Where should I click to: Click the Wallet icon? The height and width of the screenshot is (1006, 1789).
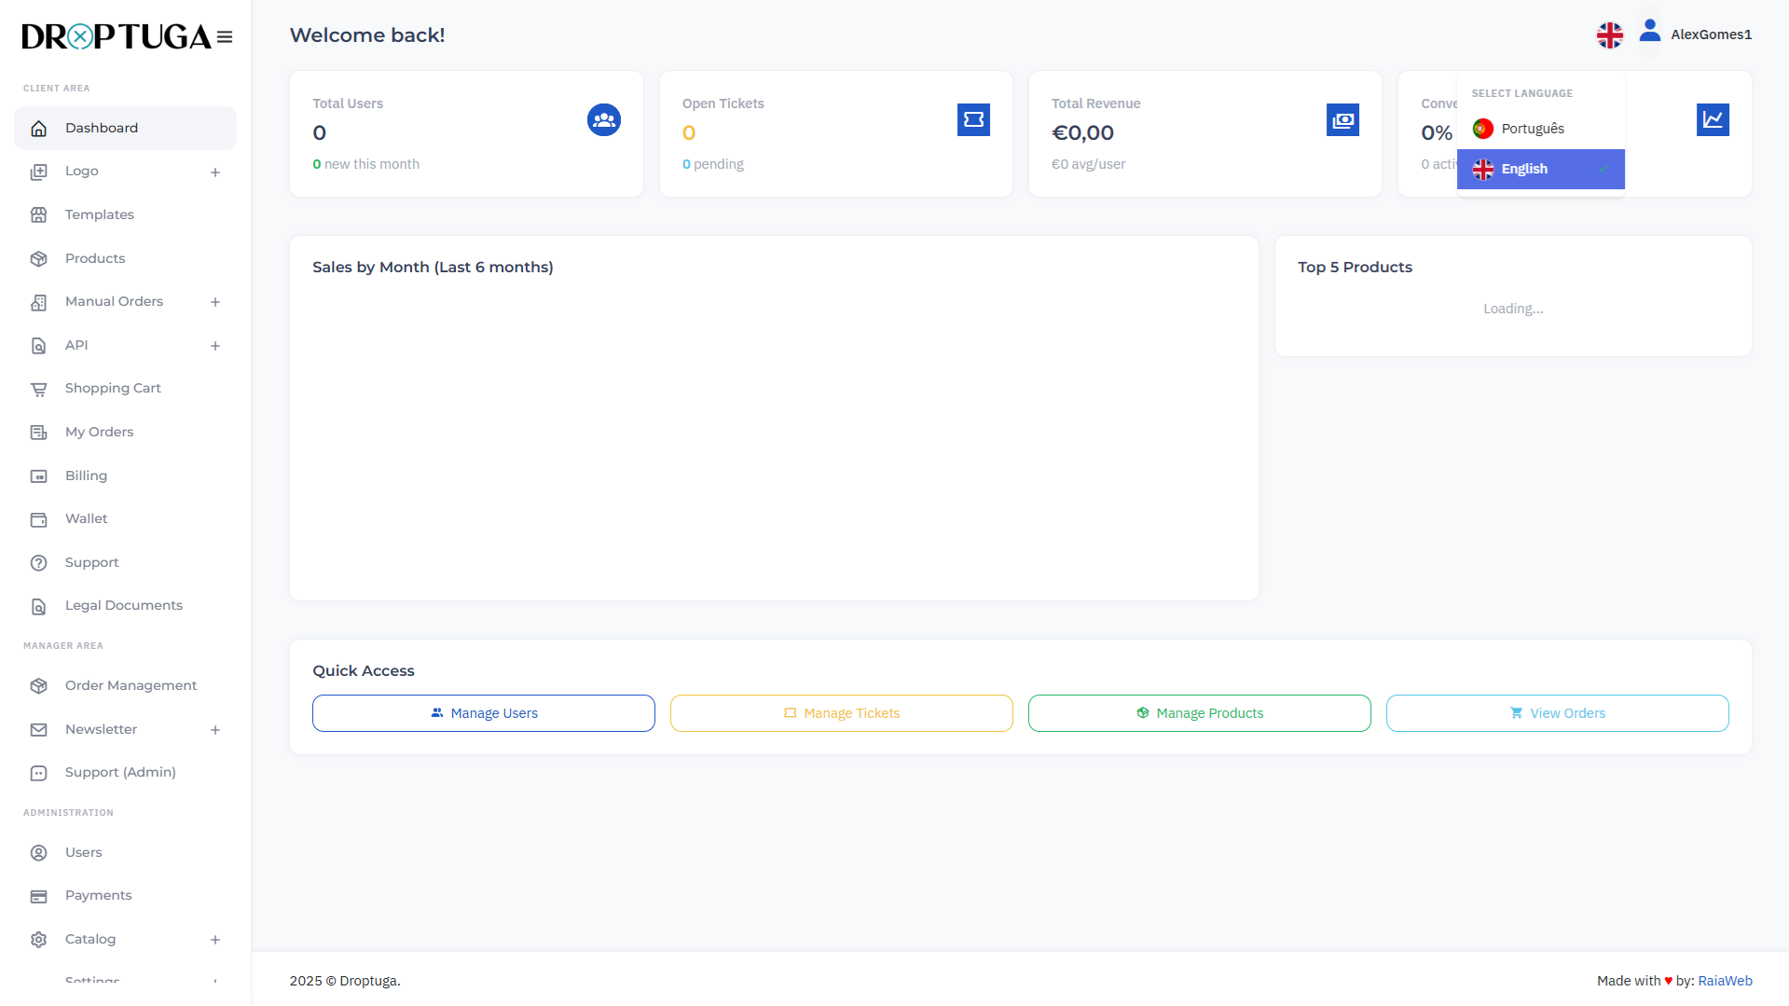click(x=38, y=519)
